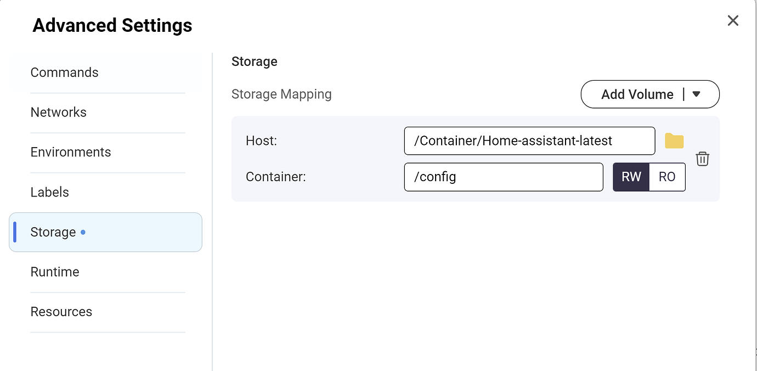
Task: Edit the host path input field
Action: click(x=529, y=140)
